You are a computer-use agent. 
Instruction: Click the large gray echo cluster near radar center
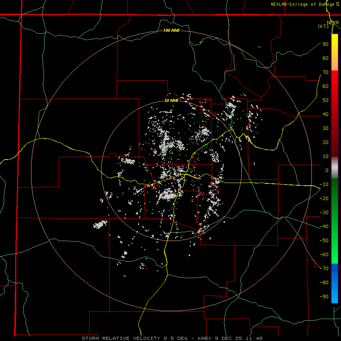[167, 196]
